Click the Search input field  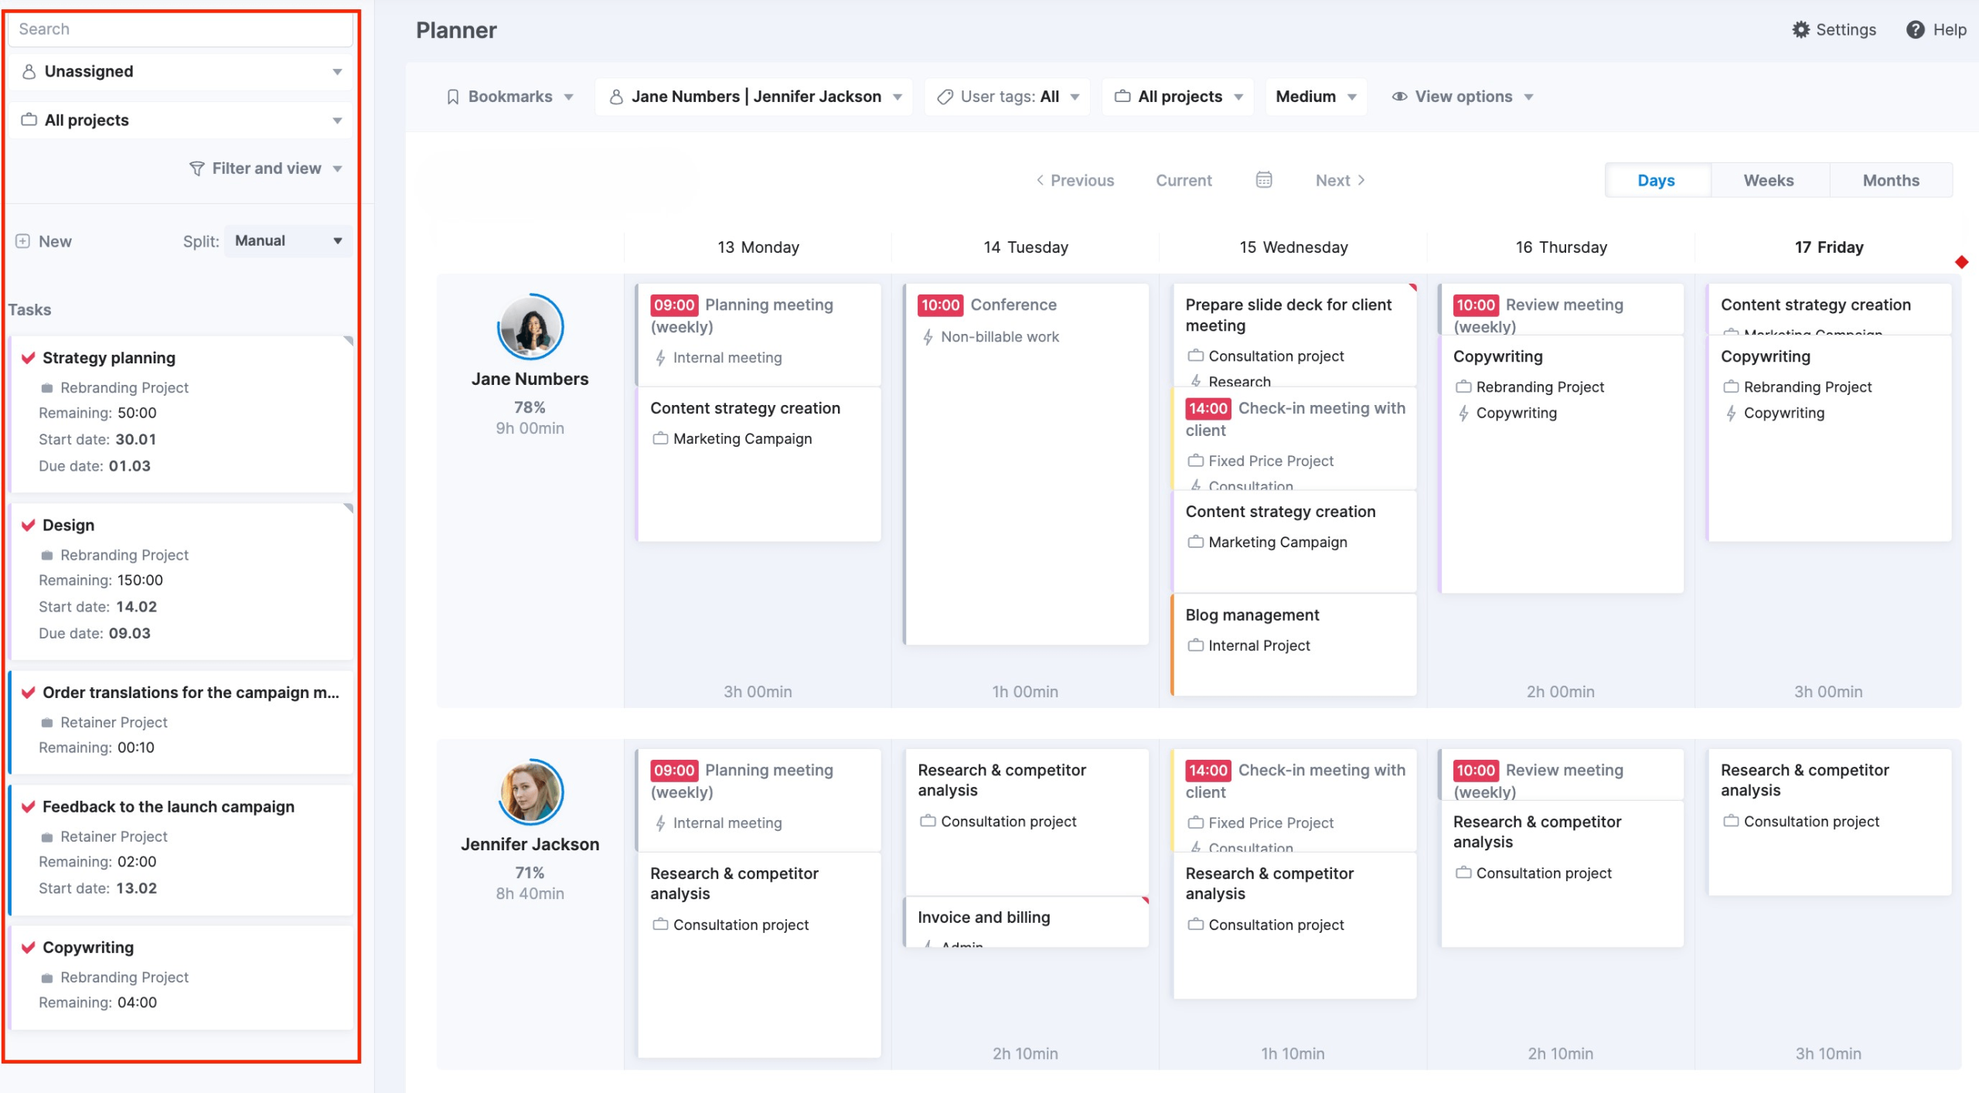pos(179,29)
